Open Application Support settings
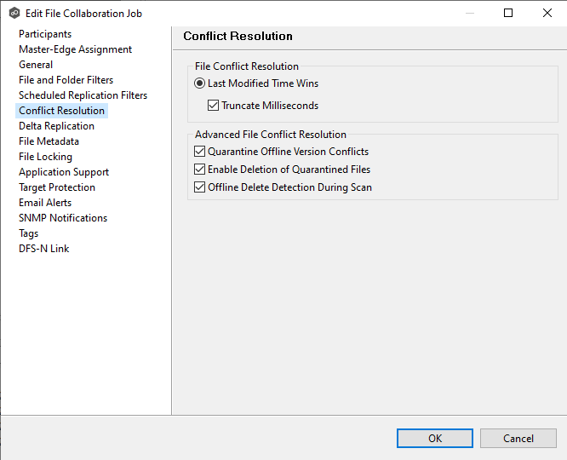 pyautogui.click(x=64, y=172)
